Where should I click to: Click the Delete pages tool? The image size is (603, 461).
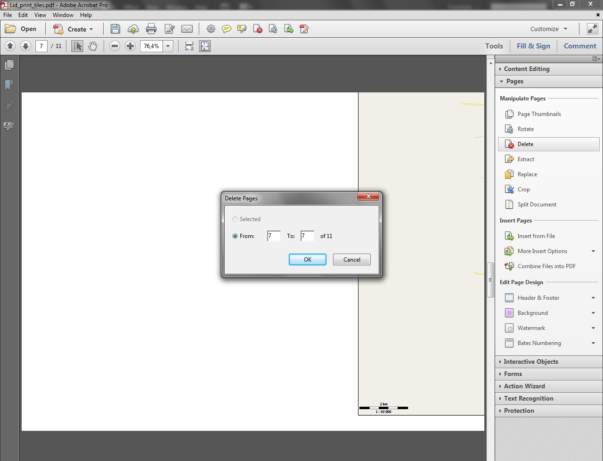pyautogui.click(x=549, y=144)
